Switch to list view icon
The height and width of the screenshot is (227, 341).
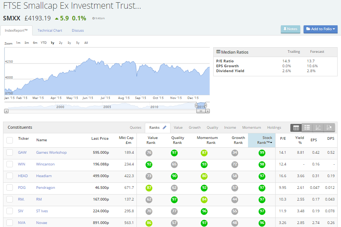pyautogui.click(x=307, y=128)
